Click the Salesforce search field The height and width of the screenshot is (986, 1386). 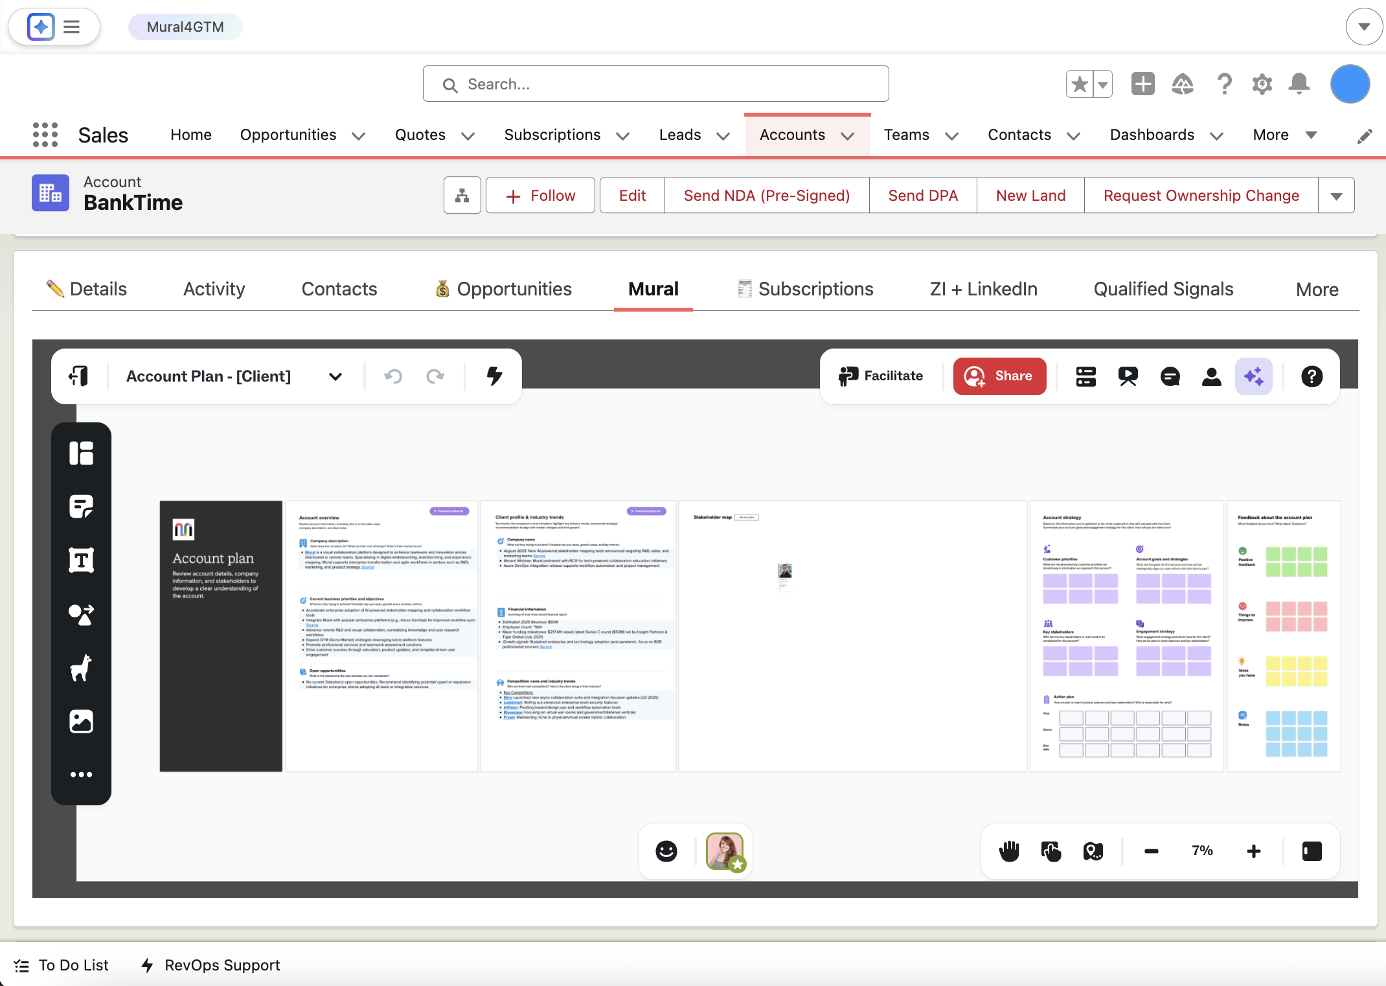pos(655,84)
